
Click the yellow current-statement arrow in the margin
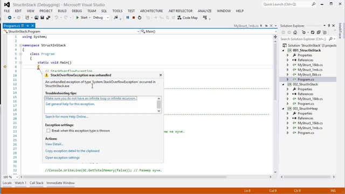click(x=5, y=67)
